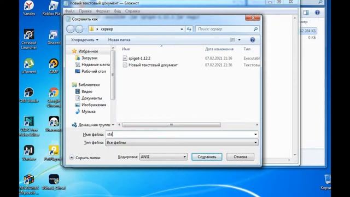Open the Справка menu in Notepad
Screen dimensions: 350x197
(132, 11)
